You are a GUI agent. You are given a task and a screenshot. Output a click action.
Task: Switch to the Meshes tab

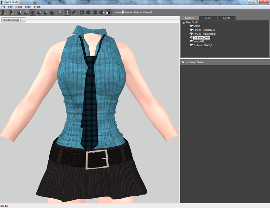[x=189, y=18]
